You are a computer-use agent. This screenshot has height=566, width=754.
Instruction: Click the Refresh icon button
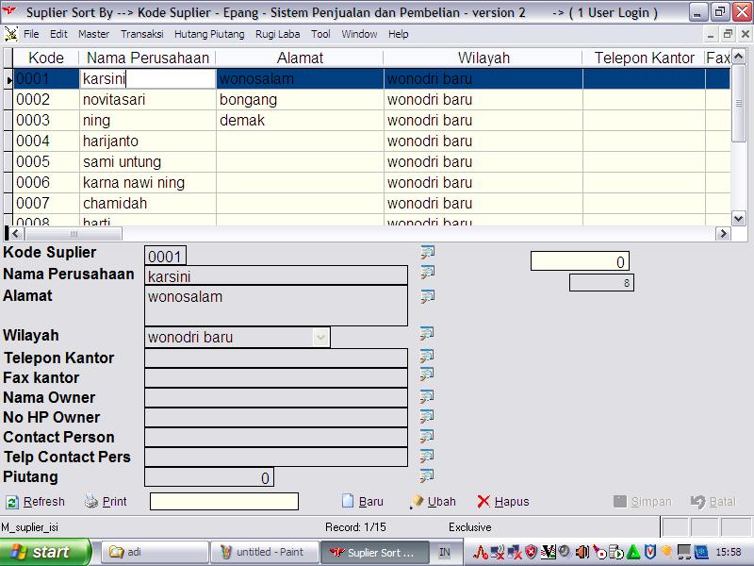[x=12, y=502]
